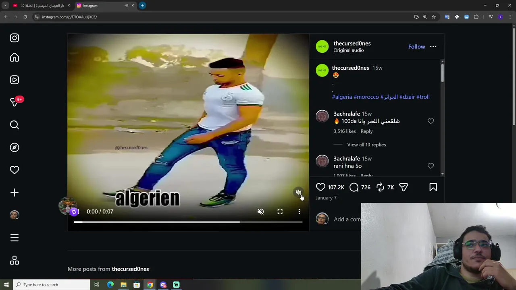Open Reels from the sidebar
516x290 pixels.
tap(15, 80)
